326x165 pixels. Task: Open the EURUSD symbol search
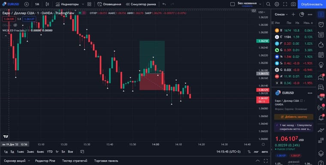[x=11, y=4]
